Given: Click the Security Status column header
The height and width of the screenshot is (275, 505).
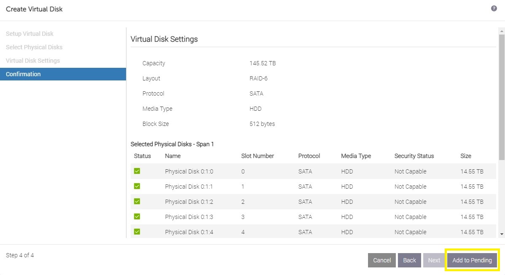Looking at the screenshot, I should pyautogui.click(x=414, y=156).
